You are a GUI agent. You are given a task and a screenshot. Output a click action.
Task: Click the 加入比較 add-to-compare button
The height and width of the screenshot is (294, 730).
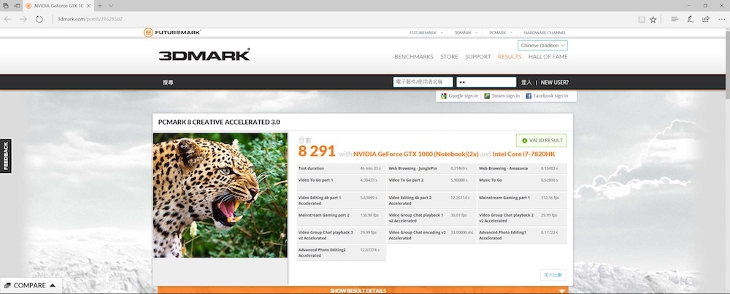click(x=553, y=275)
